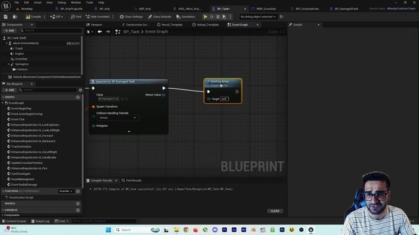The height and width of the screenshot is (235, 419).
Task: Click the My Blueprint Add button
Action: coord(9,90)
